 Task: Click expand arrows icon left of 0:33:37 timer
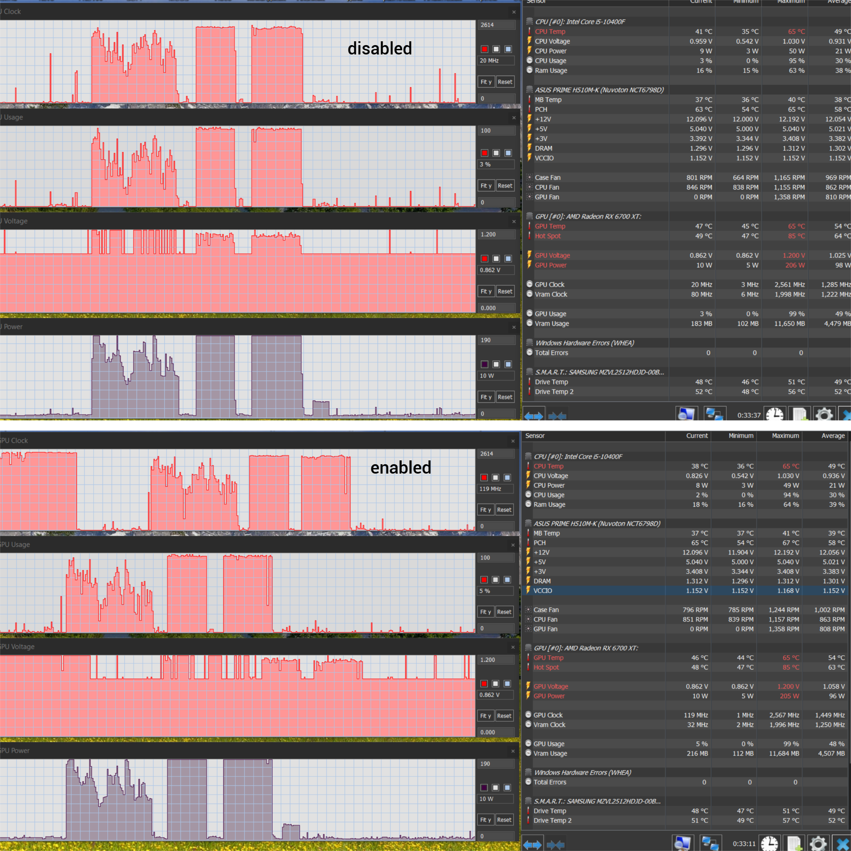point(534,415)
